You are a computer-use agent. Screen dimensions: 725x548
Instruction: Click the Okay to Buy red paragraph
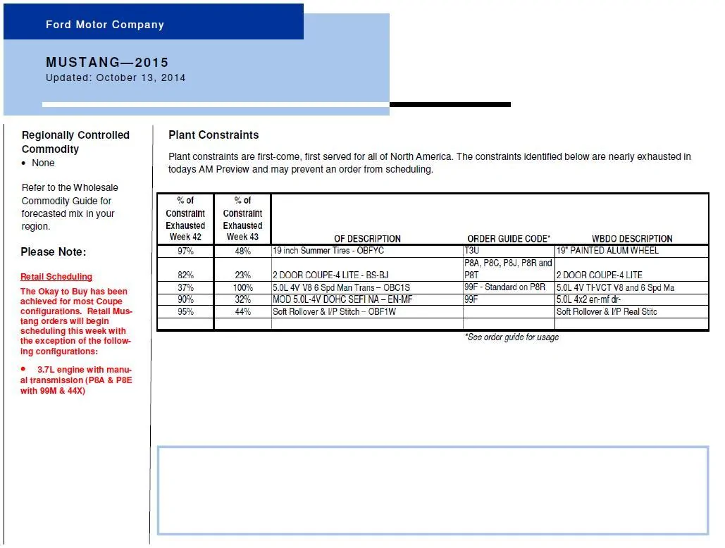(76, 321)
